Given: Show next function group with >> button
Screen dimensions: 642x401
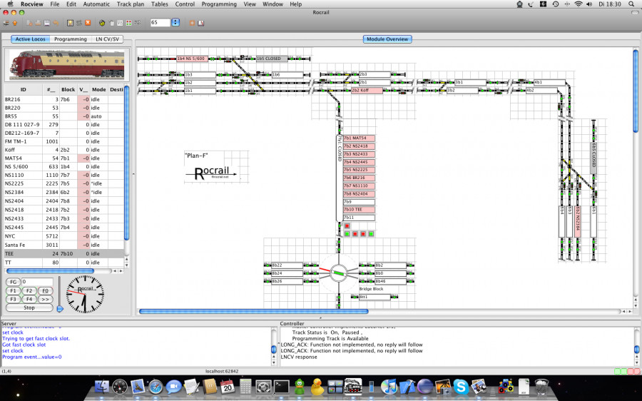Looking at the screenshot, I should click(x=45, y=299).
